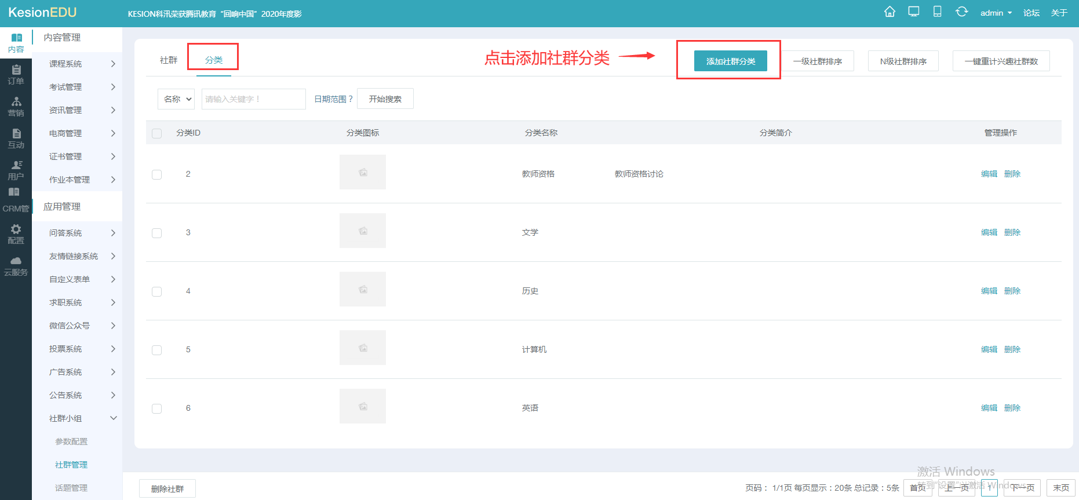This screenshot has height=500, width=1079.
Task: Click the mobile phone preview icon
Action: point(937,12)
